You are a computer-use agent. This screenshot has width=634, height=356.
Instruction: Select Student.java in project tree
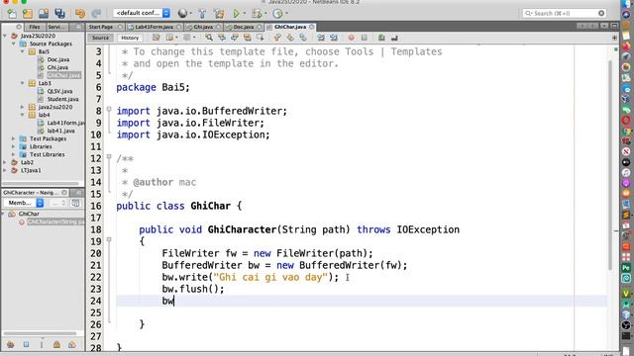tap(62, 99)
